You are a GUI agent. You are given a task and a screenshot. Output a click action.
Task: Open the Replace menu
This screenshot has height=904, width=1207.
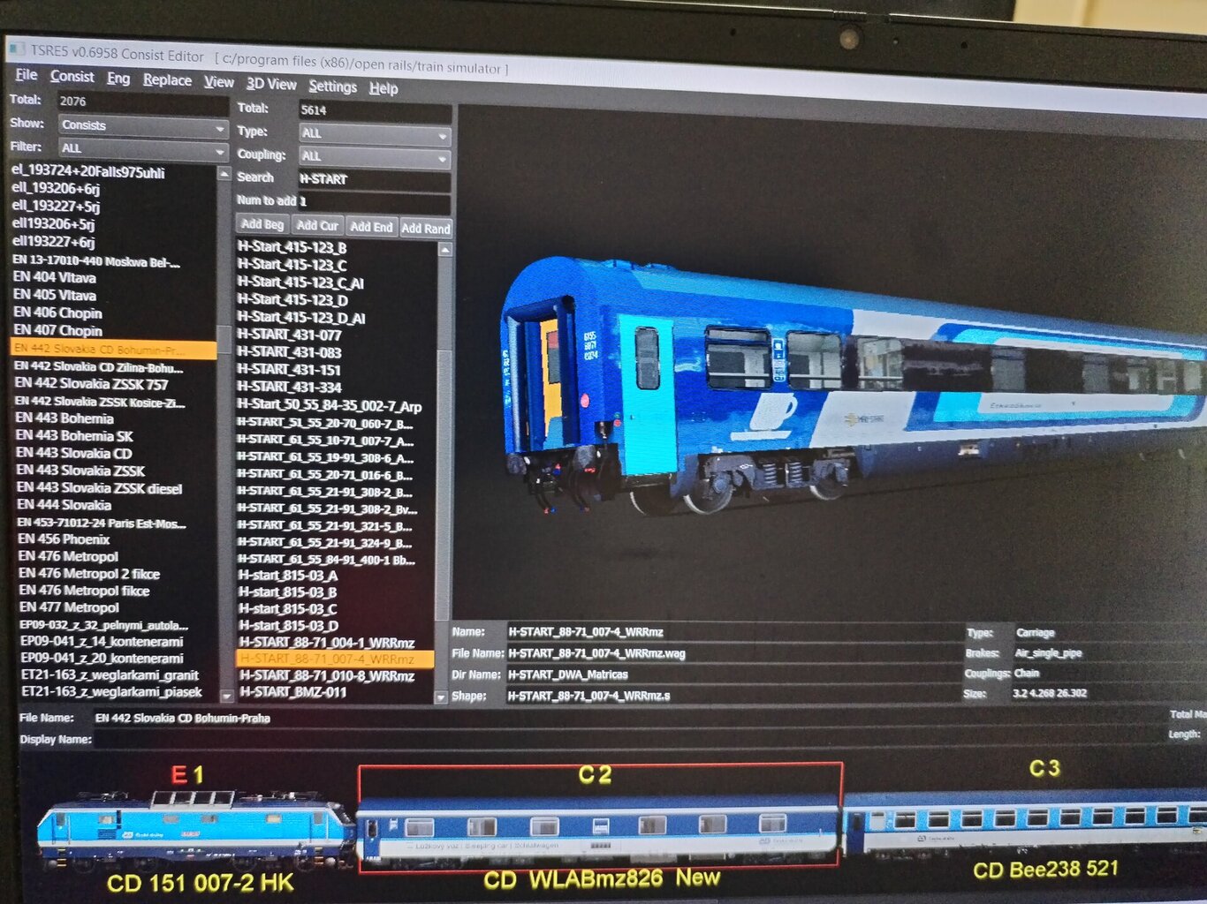pyautogui.click(x=167, y=80)
